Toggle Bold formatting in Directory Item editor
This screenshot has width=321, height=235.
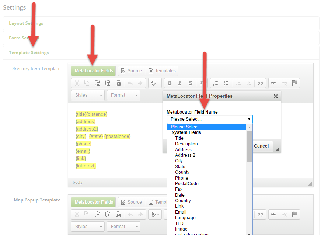170,83
